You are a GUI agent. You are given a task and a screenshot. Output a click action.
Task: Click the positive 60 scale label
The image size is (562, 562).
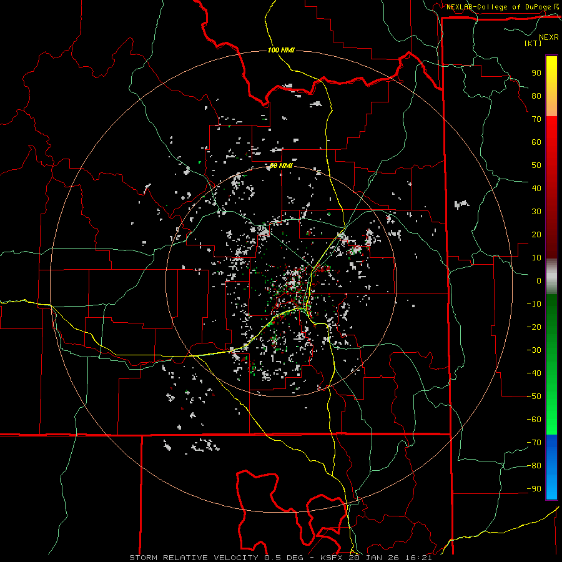(536, 142)
